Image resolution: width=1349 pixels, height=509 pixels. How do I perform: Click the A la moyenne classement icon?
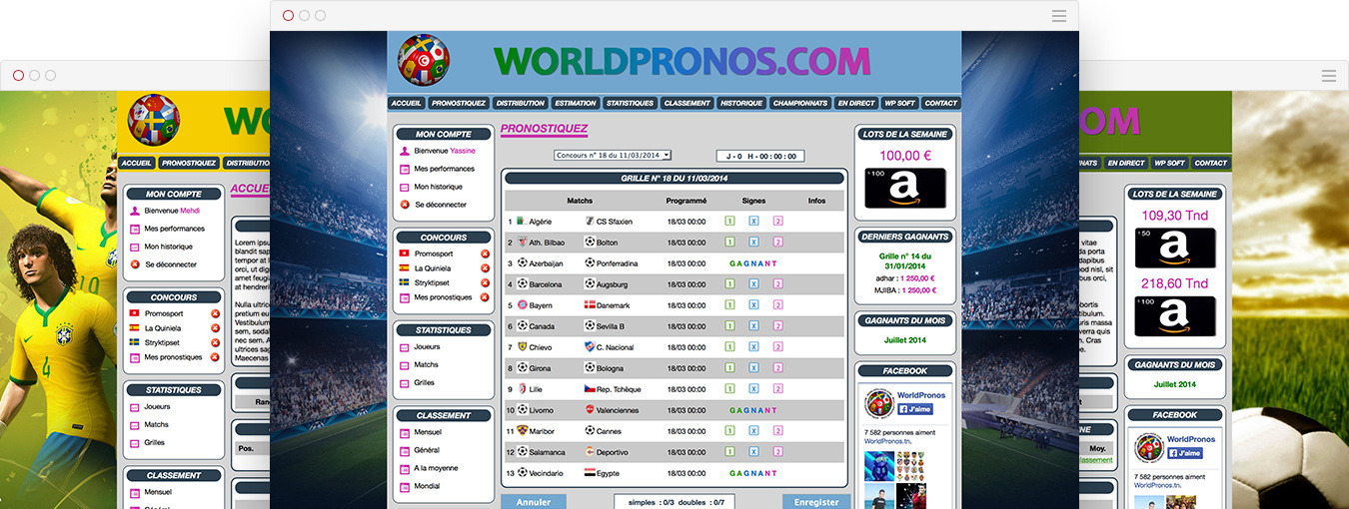click(405, 469)
